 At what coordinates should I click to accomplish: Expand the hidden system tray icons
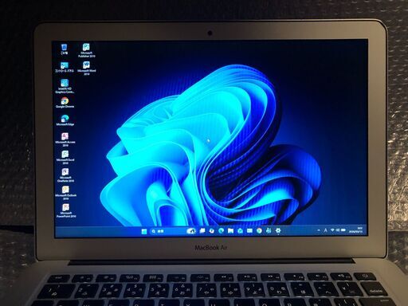(319, 230)
